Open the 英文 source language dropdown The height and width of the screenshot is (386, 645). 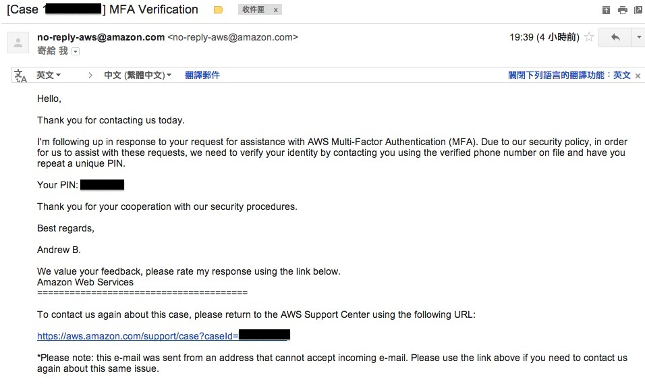pyautogui.click(x=49, y=75)
